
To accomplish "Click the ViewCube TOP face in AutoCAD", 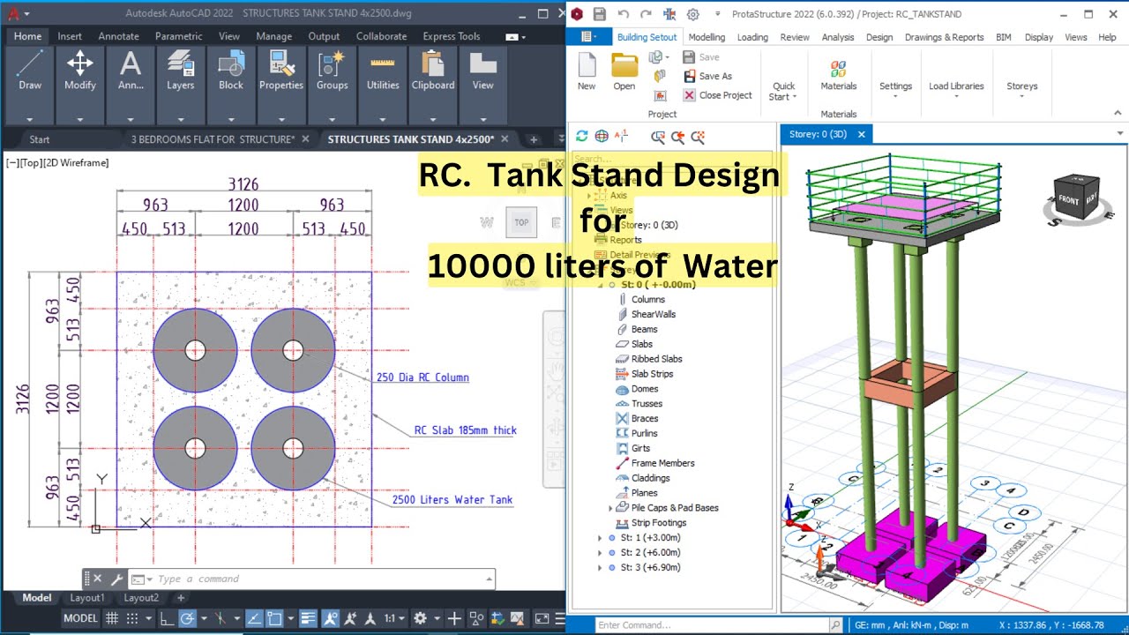I will [x=521, y=222].
